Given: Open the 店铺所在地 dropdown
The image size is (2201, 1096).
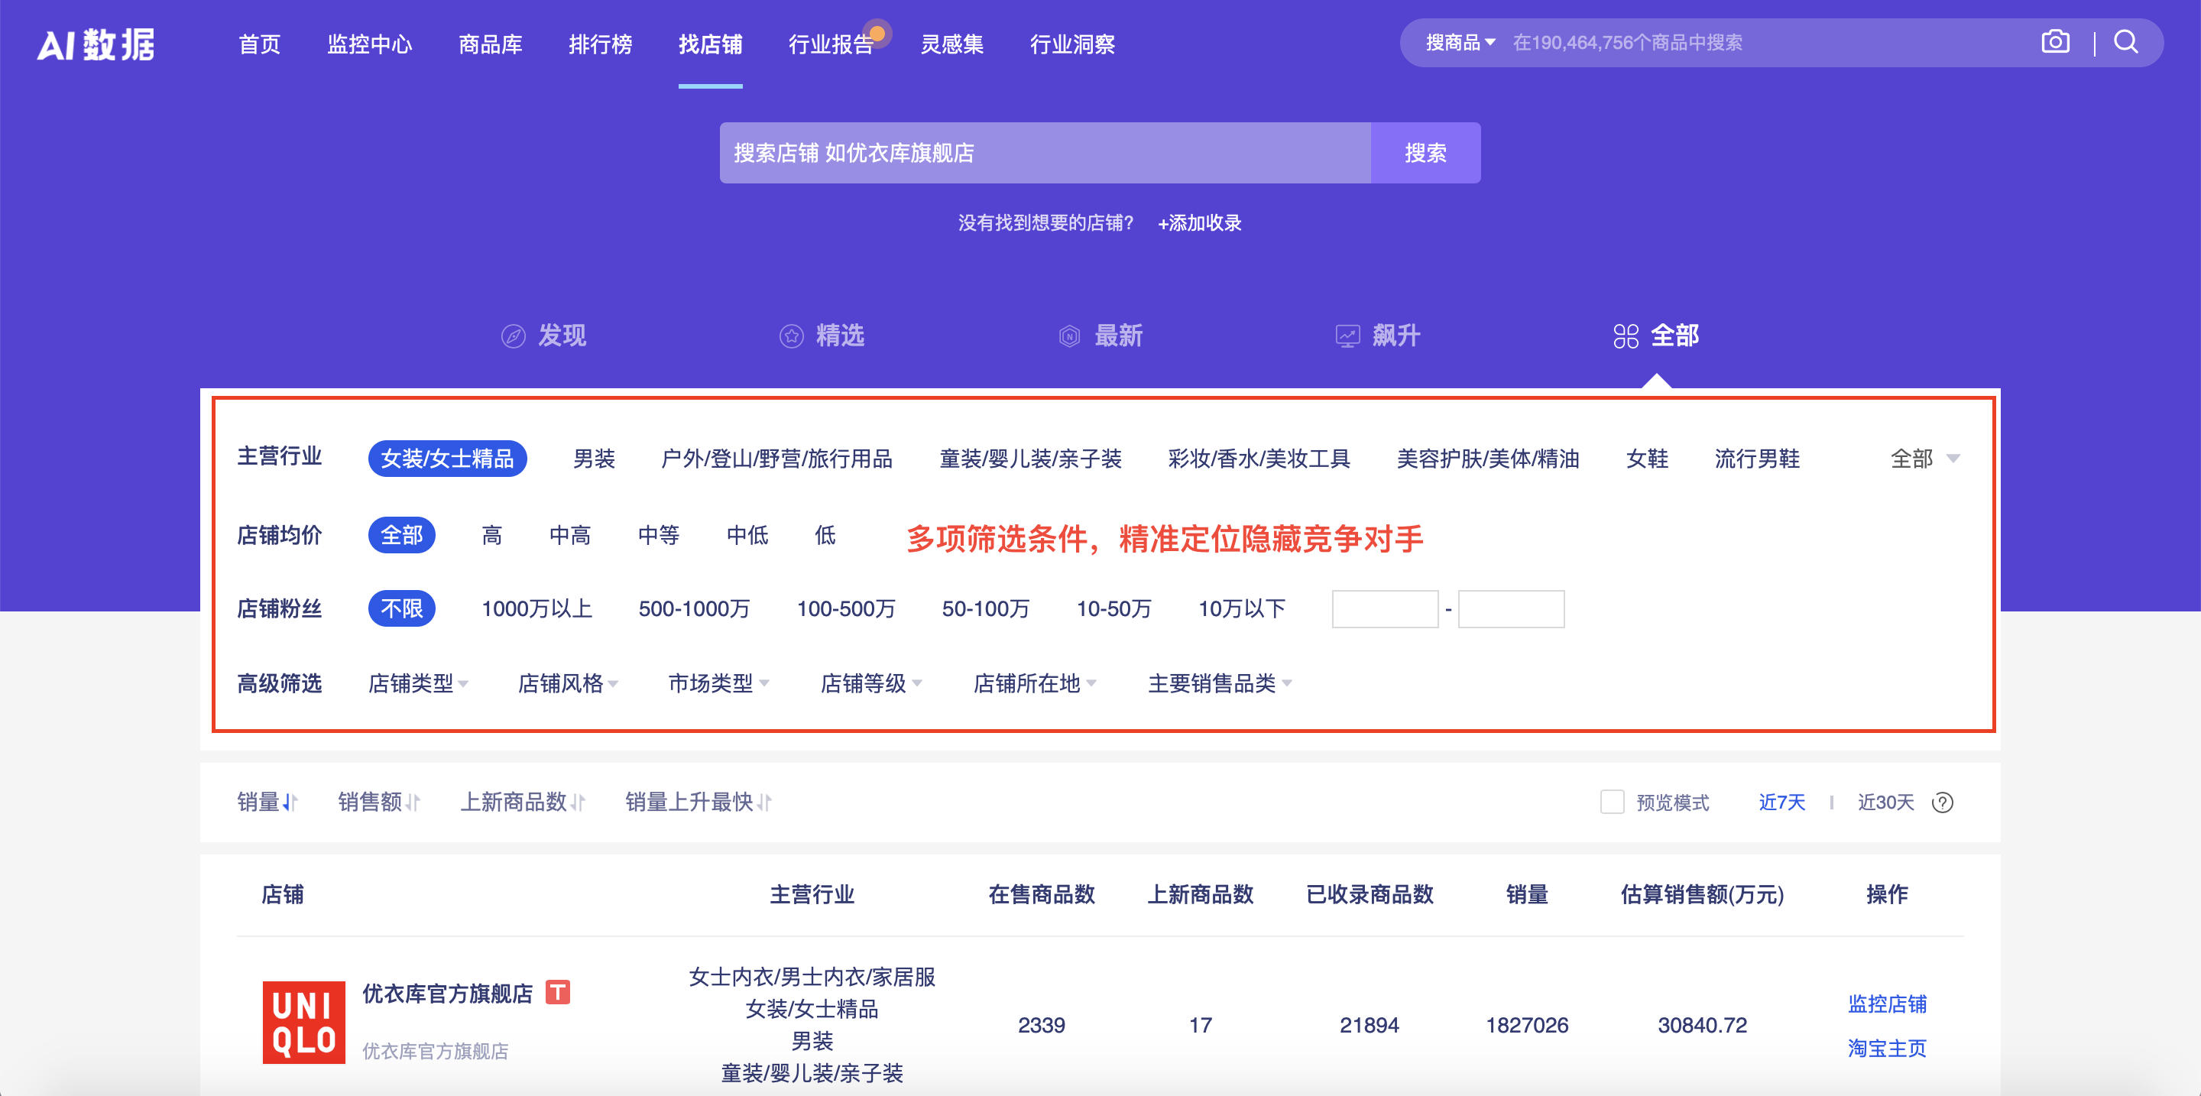Looking at the screenshot, I should pyautogui.click(x=1035, y=683).
